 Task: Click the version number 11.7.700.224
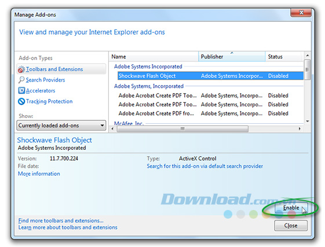pyautogui.click(x=64, y=158)
